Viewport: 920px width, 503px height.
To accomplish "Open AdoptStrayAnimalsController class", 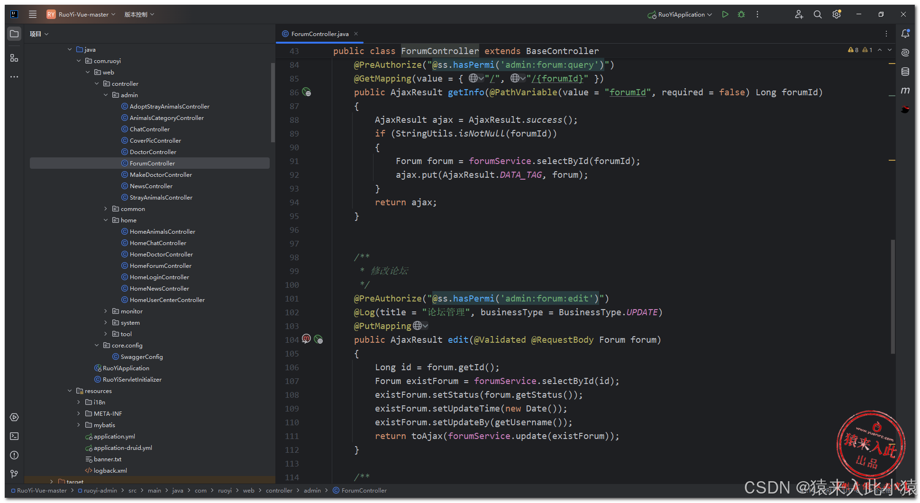I will tap(169, 106).
